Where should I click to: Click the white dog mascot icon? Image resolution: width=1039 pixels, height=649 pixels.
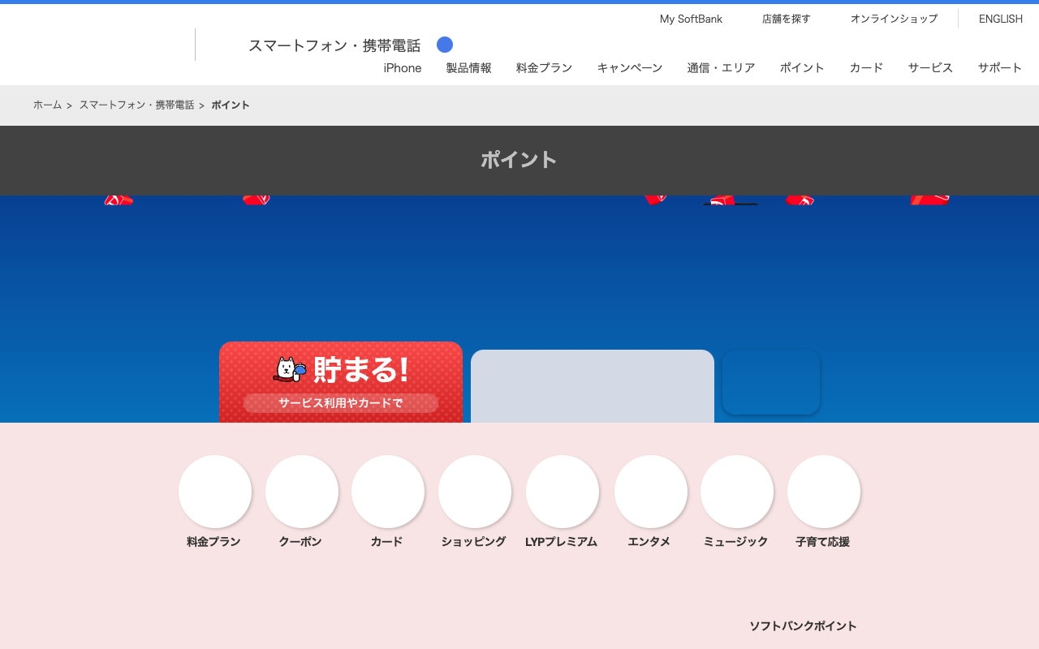coord(290,370)
